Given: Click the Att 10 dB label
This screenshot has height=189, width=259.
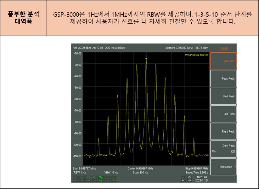Looking at the screenshot, I should (98, 48).
